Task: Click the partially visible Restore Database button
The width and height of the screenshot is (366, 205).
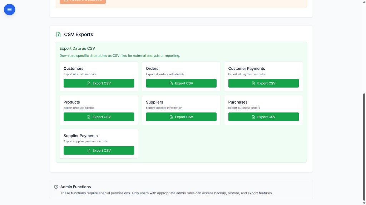Action: [x=83, y=1]
